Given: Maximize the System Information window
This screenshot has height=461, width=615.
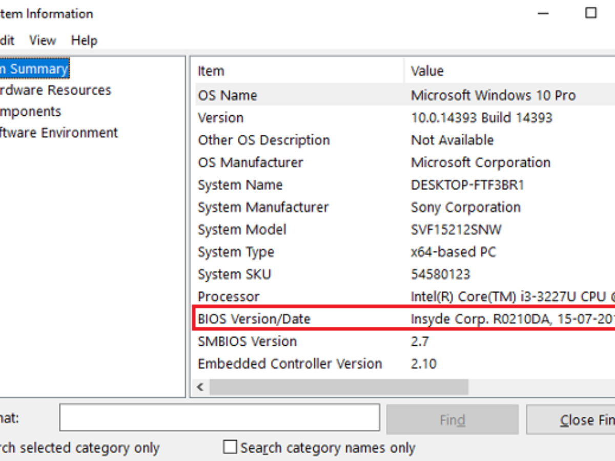Looking at the screenshot, I should point(591,13).
